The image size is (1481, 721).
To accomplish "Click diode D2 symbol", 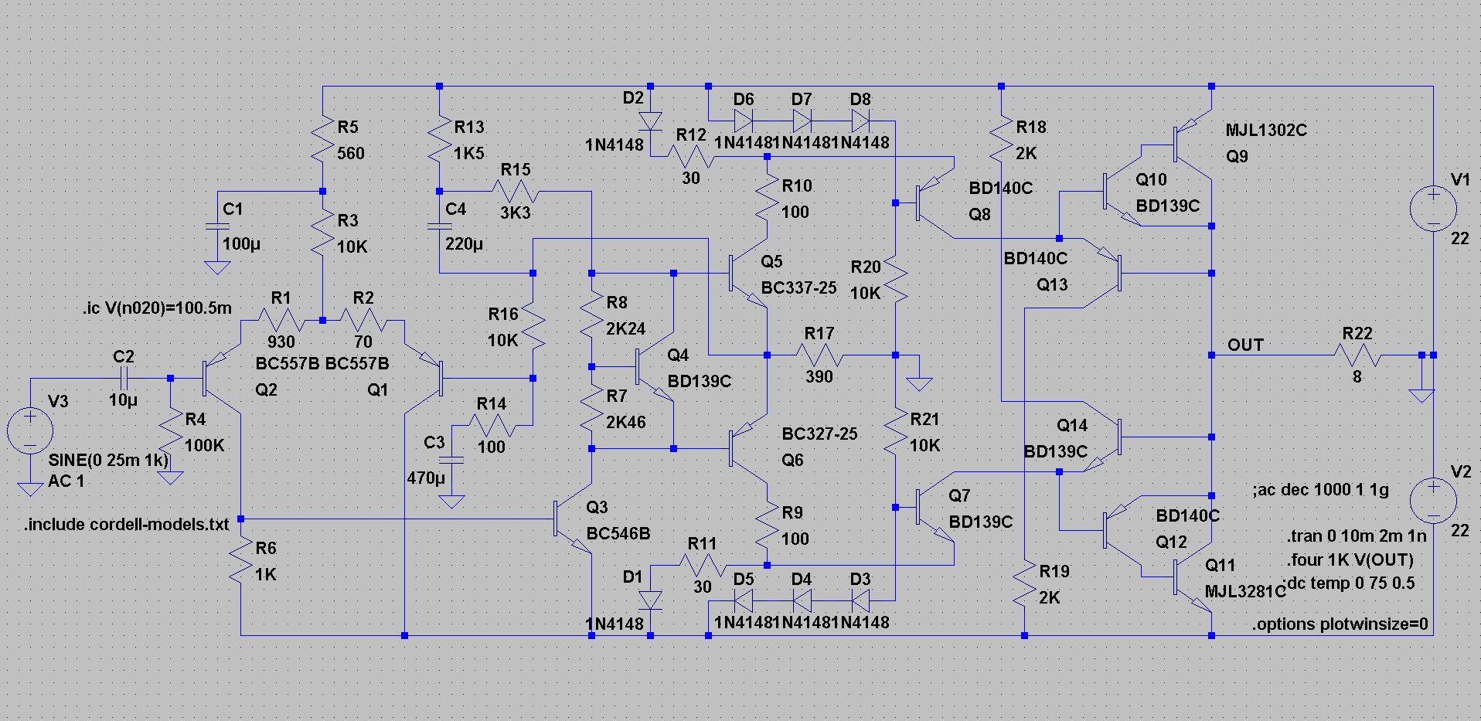I will coord(650,121).
